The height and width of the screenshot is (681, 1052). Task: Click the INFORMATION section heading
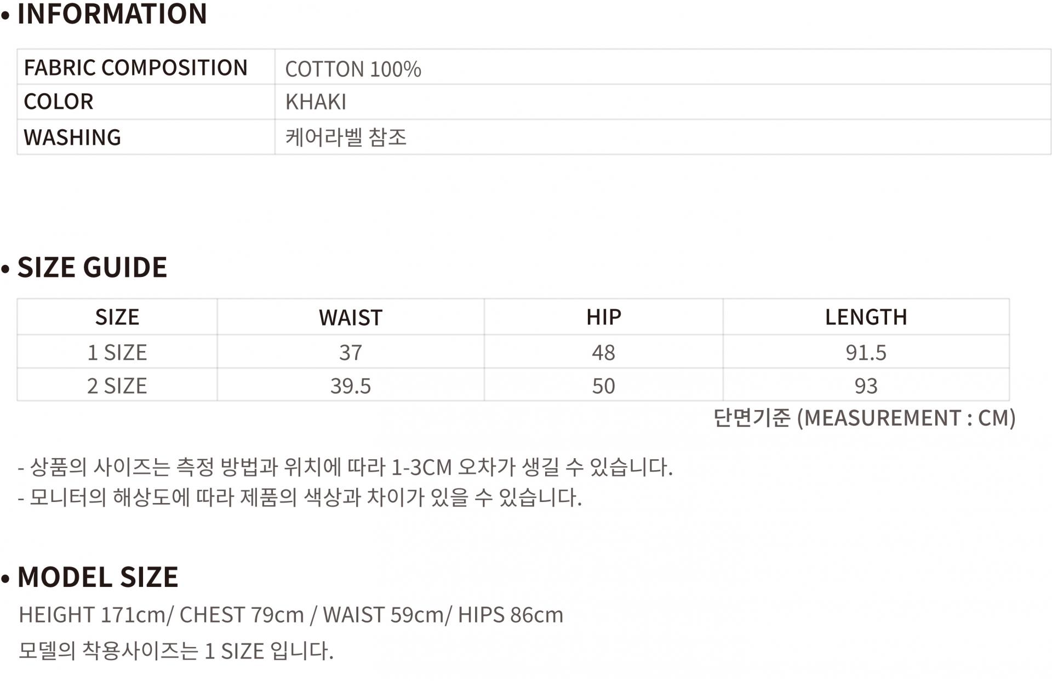tap(112, 14)
